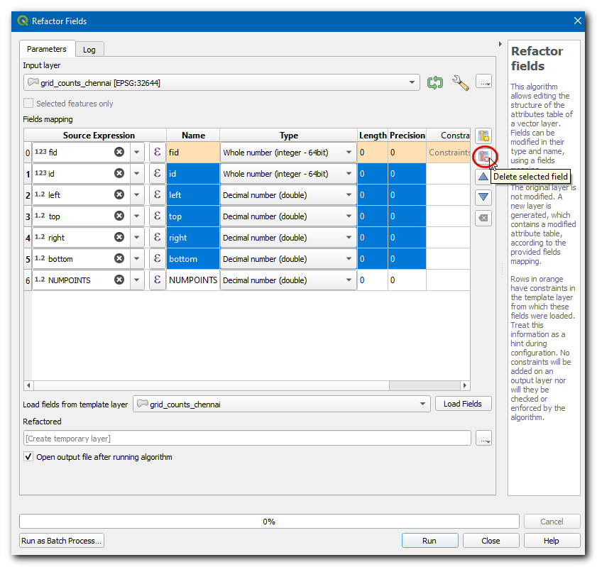This screenshot has width=597, height=567.
Task: Click the delete selected field icon
Action: (x=483, y=156)
